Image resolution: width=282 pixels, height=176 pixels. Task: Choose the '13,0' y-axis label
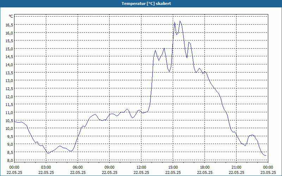point(9,81)
